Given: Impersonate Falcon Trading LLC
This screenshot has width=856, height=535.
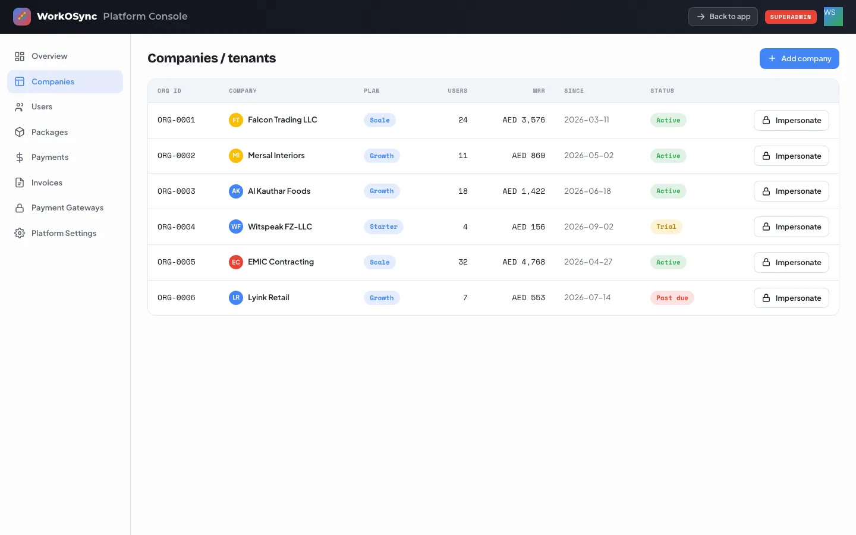Looking at the screenshot, I should point(791,120).
